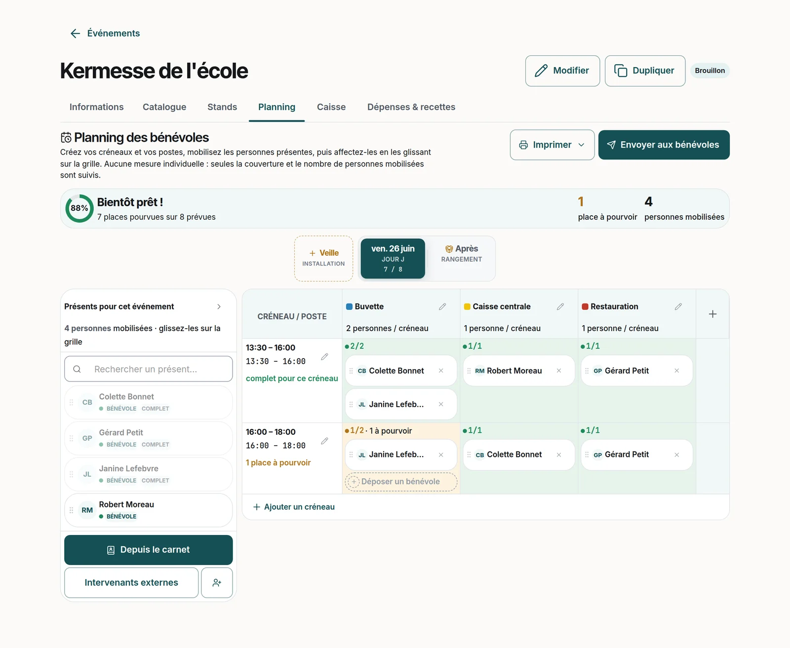Add the Veille installation day

click(x=323, y=258)
